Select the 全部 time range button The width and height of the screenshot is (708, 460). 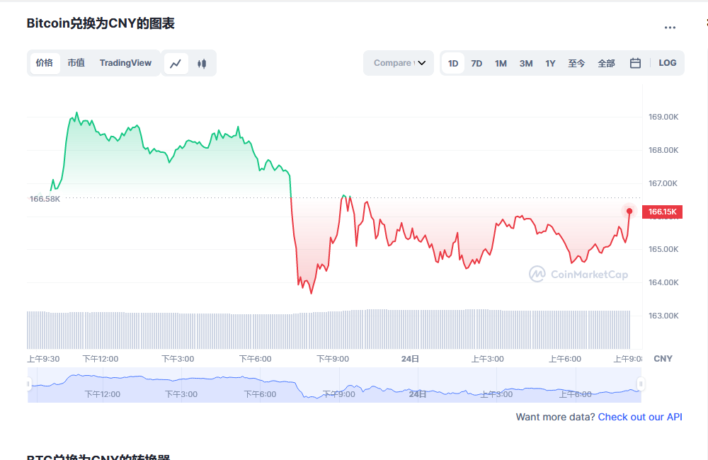click(x=606, y=63)
